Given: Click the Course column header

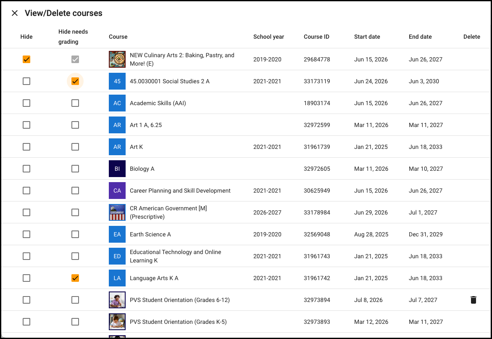Looking at the screenshot, I should [x=118, y=37].
